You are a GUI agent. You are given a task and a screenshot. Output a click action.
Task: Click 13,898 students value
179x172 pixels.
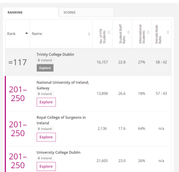tap(102, 94)
